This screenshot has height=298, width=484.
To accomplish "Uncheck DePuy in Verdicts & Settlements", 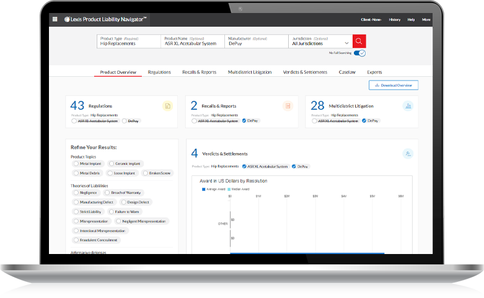I will [x=294, y=166].
